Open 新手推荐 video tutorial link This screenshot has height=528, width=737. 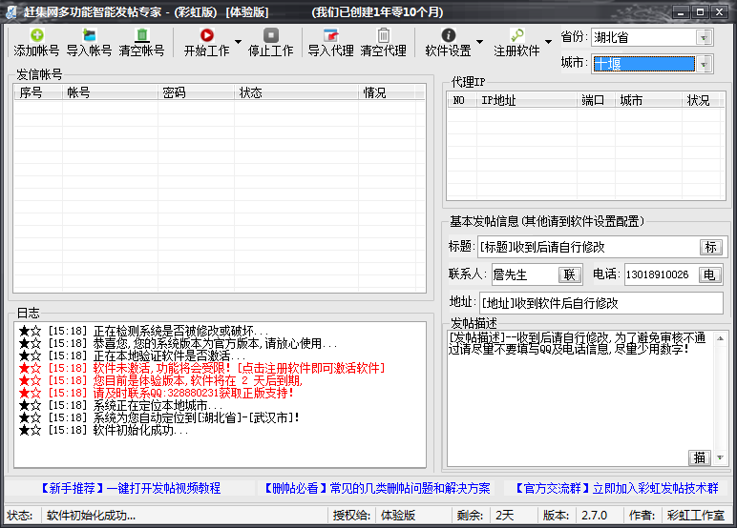[x=129, y=488]
